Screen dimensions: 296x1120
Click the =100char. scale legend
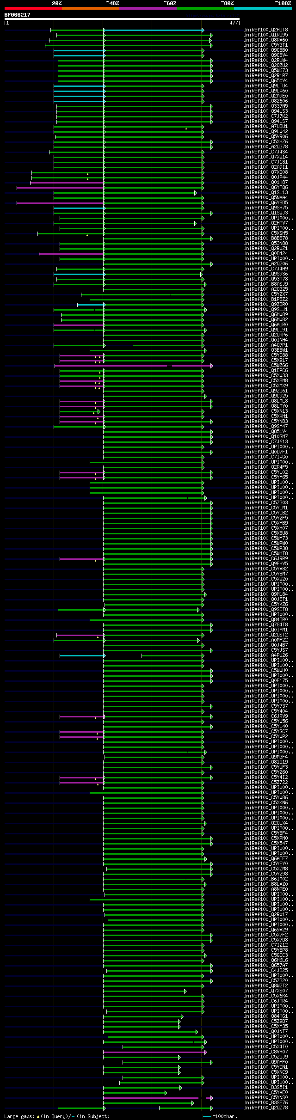pos(220,1116)
